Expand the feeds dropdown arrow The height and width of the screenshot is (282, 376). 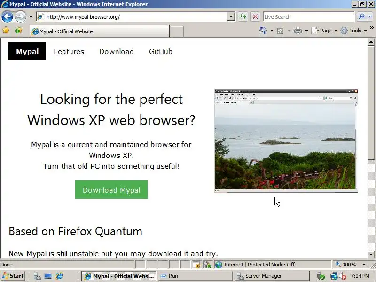click(289, 31)
